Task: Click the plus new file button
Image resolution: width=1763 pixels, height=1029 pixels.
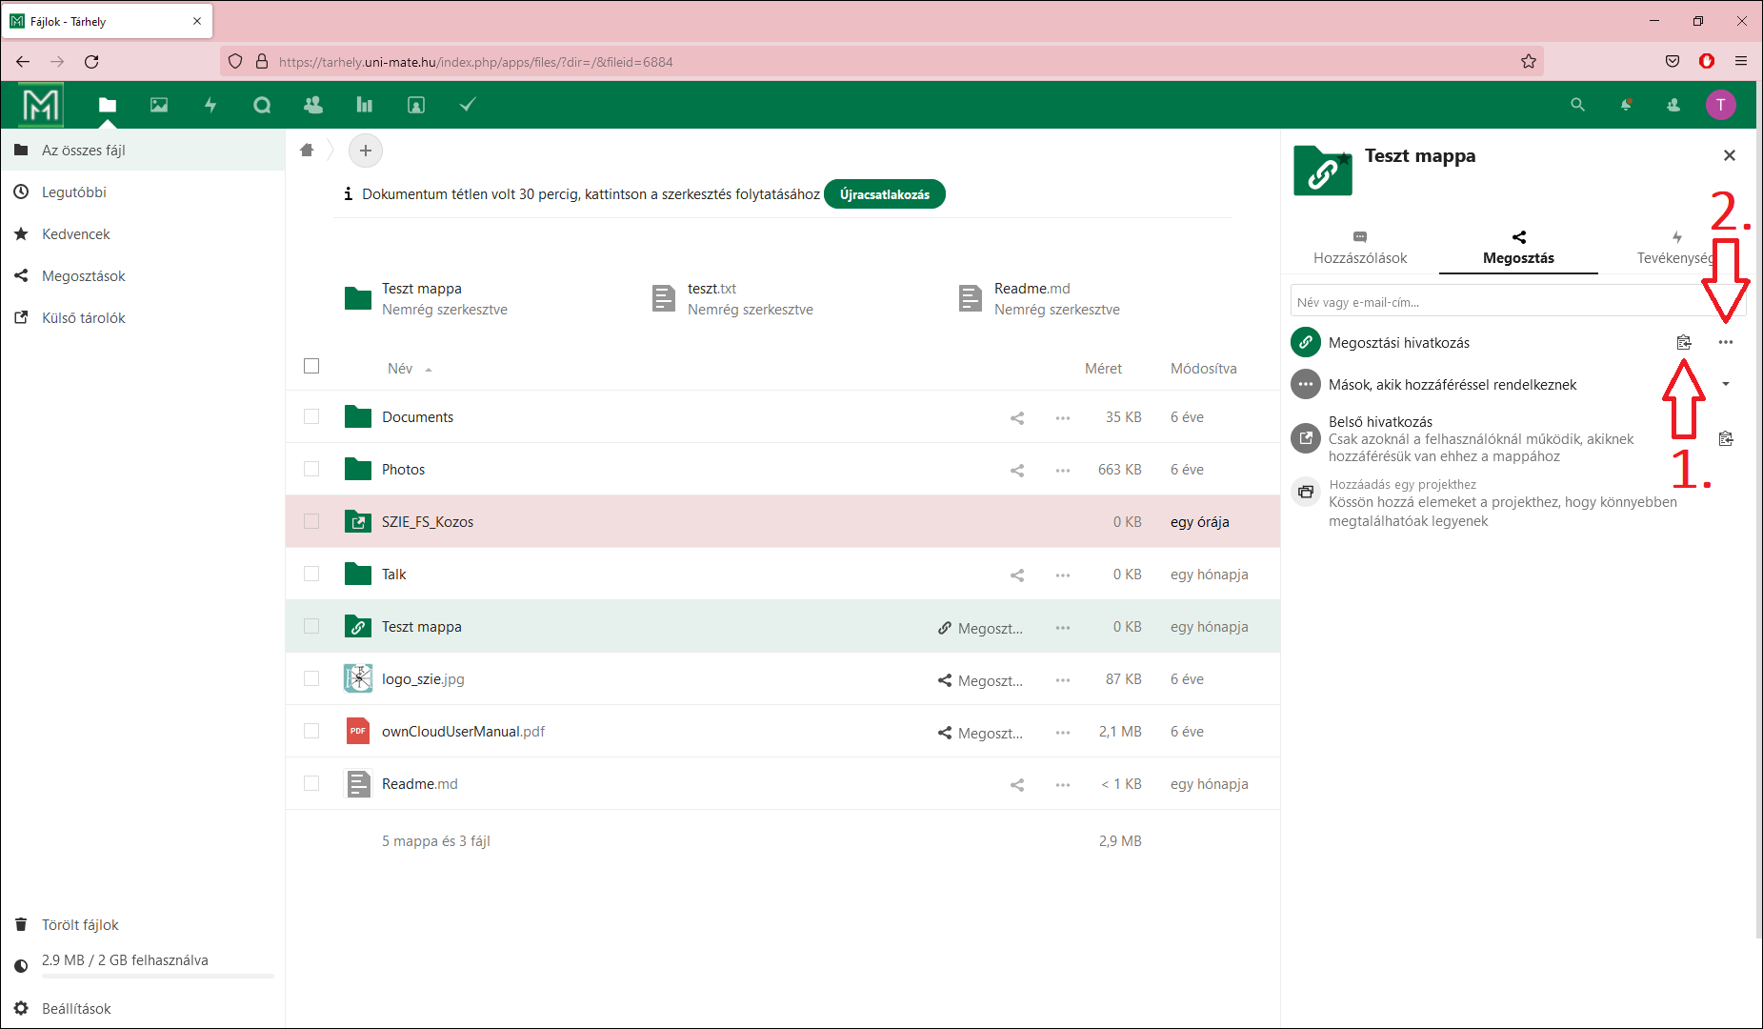Action: click(x=366, y=151)
